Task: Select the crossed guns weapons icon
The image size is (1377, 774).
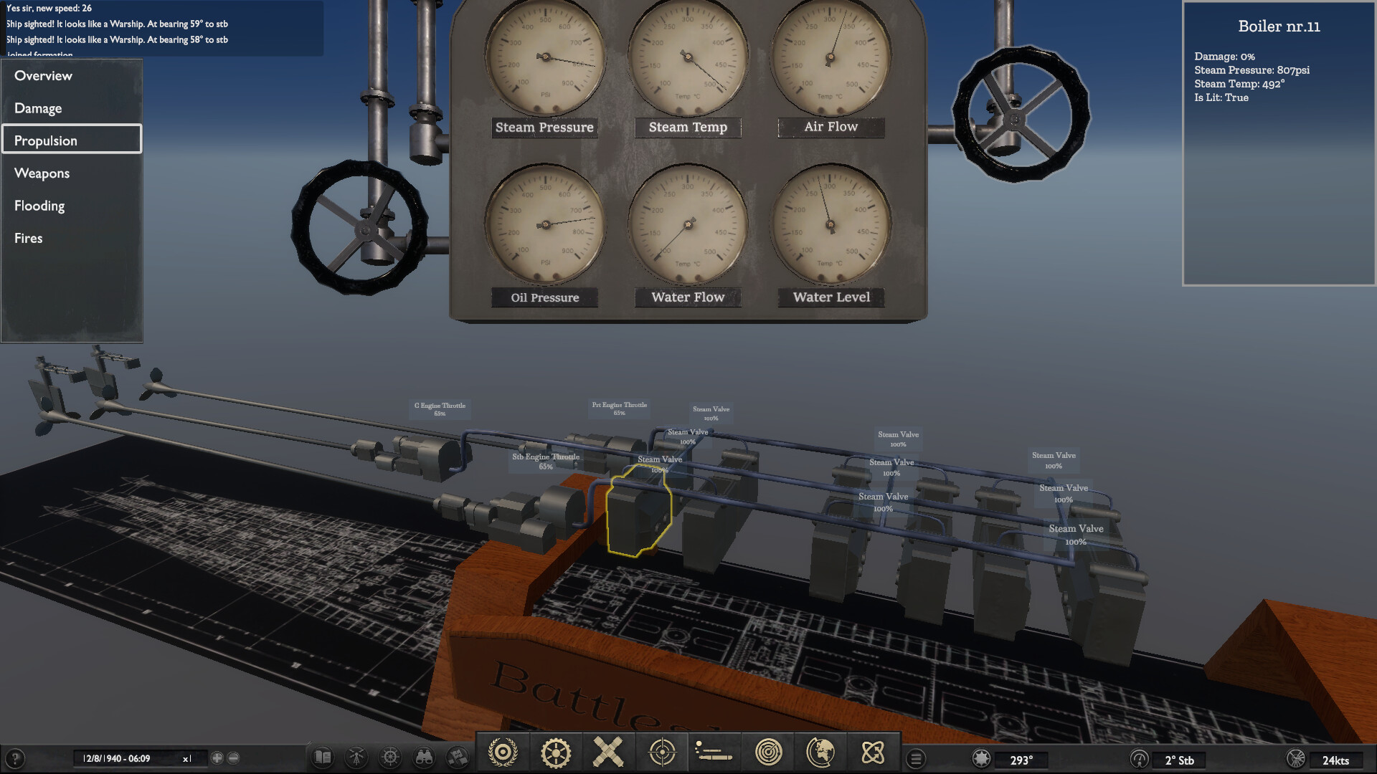Action: pyautogui.click(x=608, y=753)
